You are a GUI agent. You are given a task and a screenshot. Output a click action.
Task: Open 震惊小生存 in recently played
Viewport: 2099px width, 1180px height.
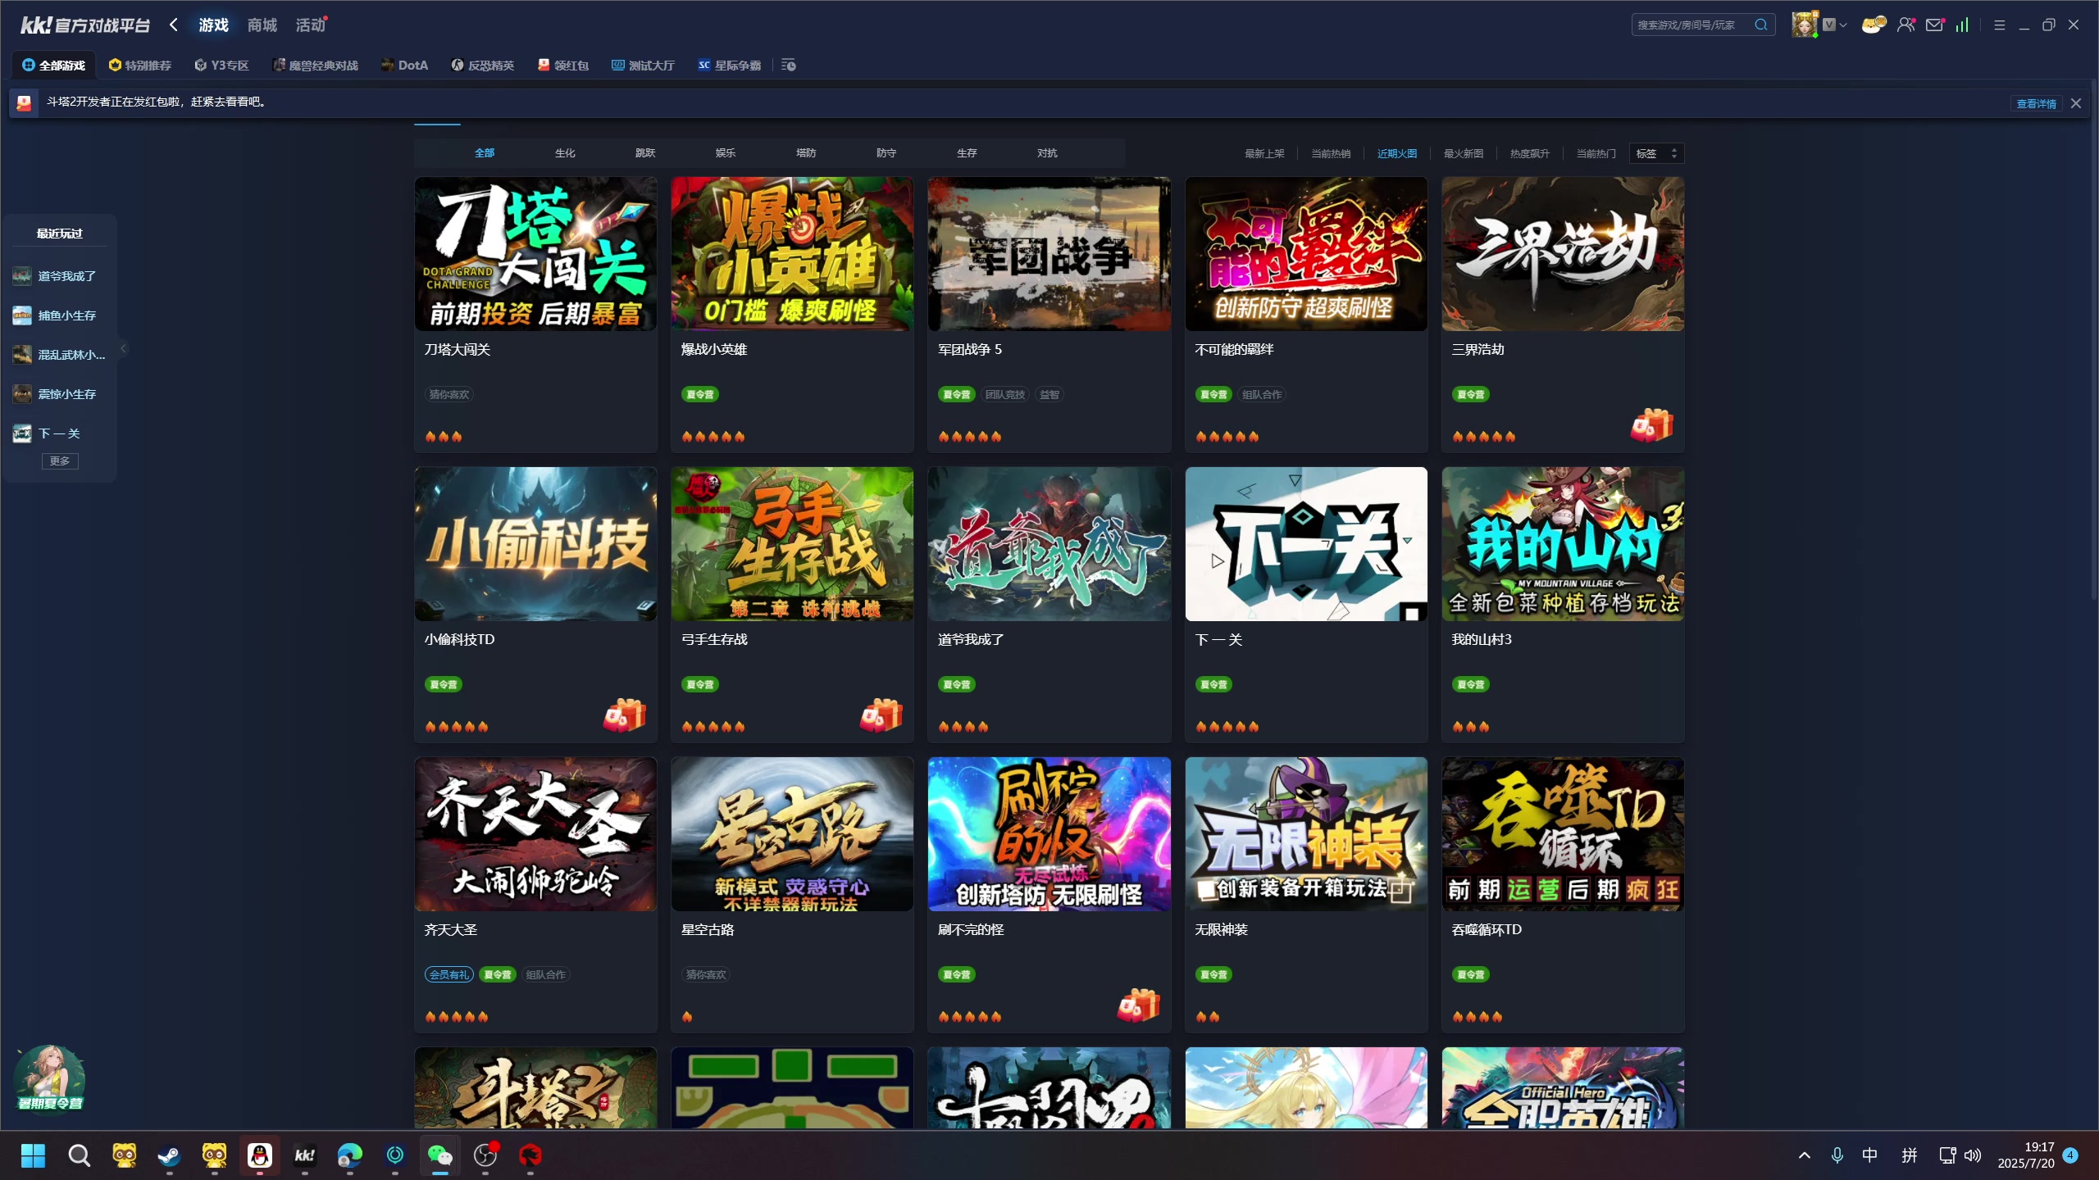click(59, 394)
